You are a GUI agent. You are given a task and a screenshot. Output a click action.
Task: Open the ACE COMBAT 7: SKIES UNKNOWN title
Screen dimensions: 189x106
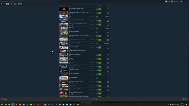[x=76, y=20]
